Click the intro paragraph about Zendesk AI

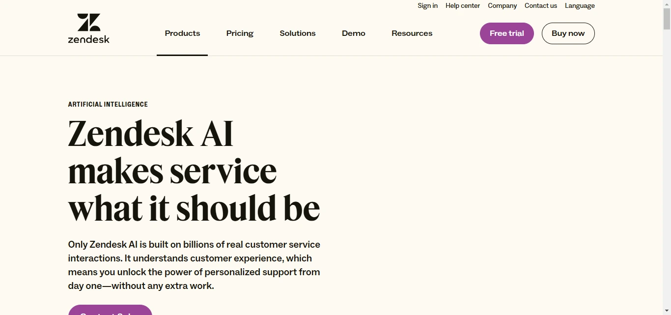point(194,265)
